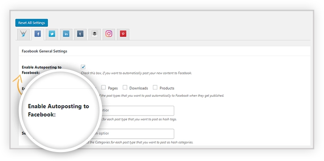This screenshot has width=324, height=161.
Task: Click the Facebook General Settings heading
Action: [x=44, y=51]
